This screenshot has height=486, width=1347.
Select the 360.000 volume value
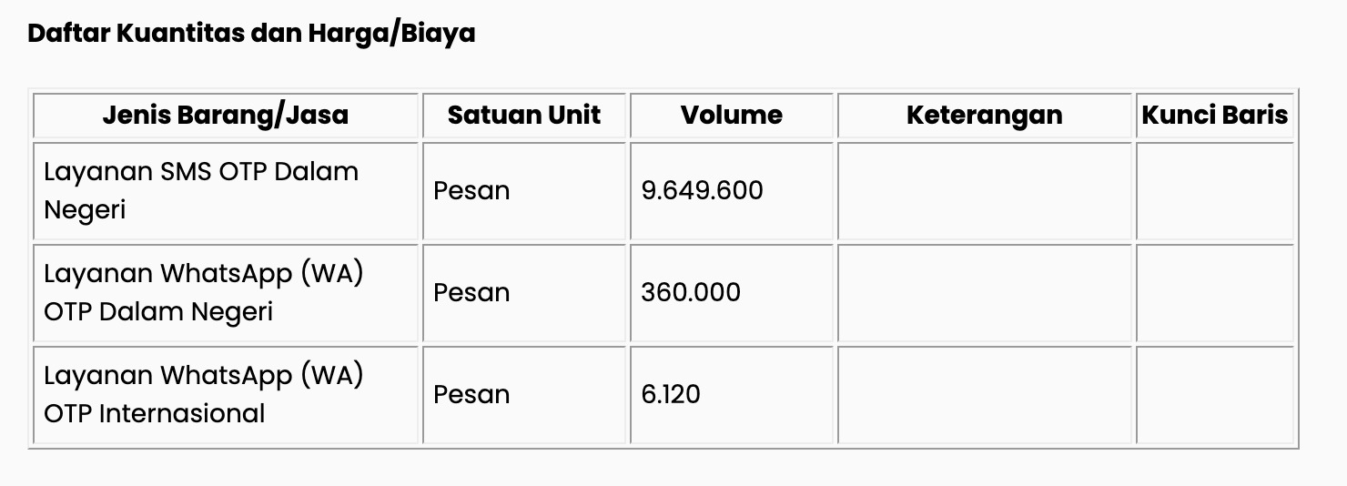click(x=691, y=292)
